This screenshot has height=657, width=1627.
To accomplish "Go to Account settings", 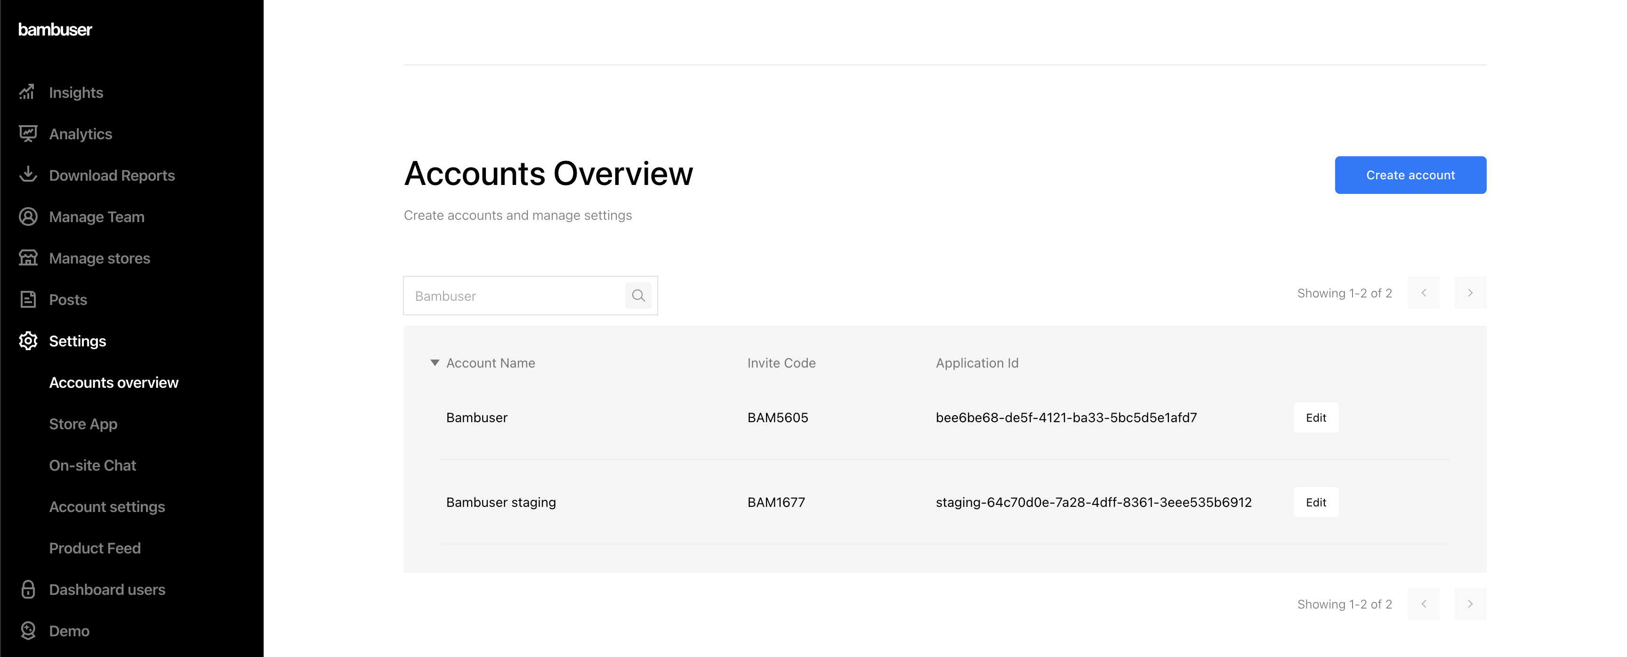I will [107, 507].
